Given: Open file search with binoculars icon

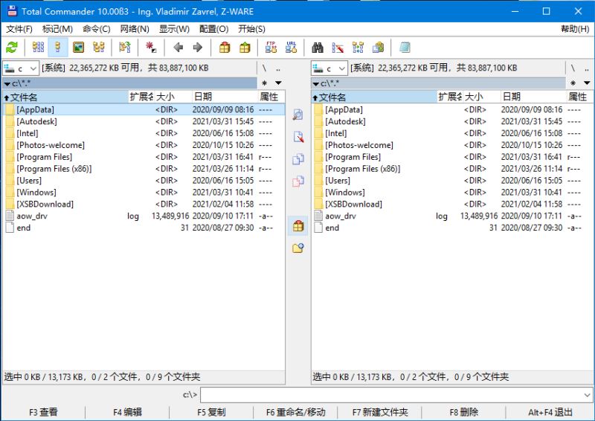Looking at the screenshot, I should [318, 48].
